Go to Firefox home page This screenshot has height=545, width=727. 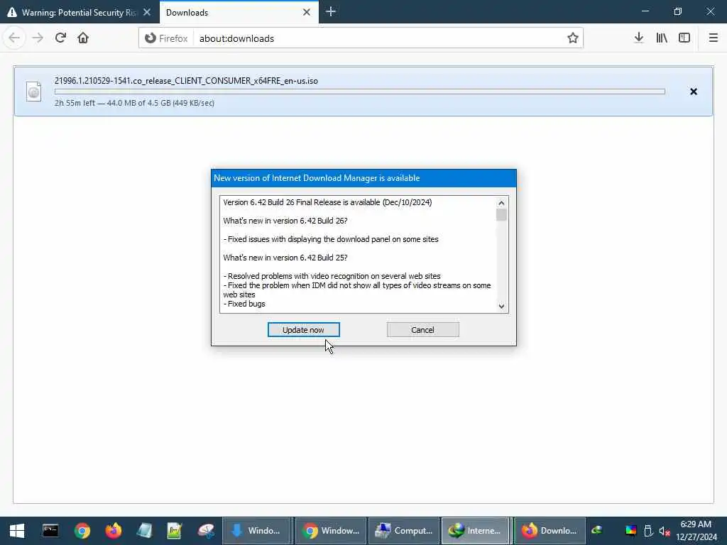click(x=83, y=38)
